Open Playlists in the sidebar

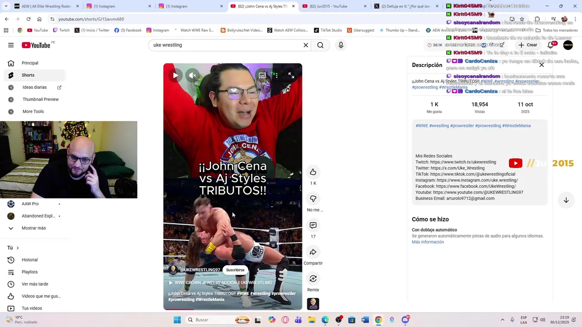coord(35,272)
